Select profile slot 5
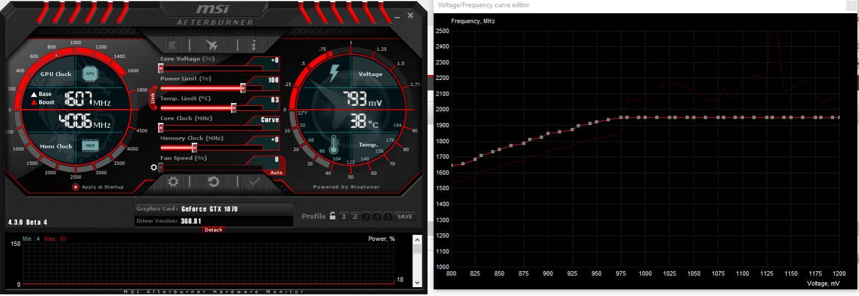The width and height of the screenshot is (859, 296). point(388,216)
